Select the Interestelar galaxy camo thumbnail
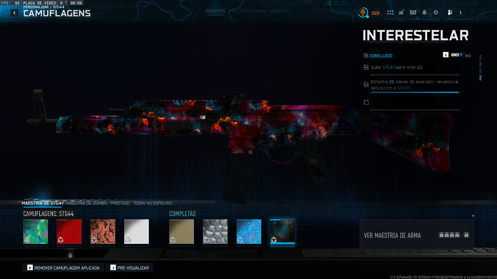The width and height of the screenshot is (497, 279). point(282,231)
